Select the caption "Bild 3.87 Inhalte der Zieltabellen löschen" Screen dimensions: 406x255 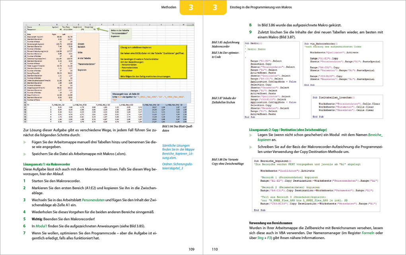click(224, 100)
